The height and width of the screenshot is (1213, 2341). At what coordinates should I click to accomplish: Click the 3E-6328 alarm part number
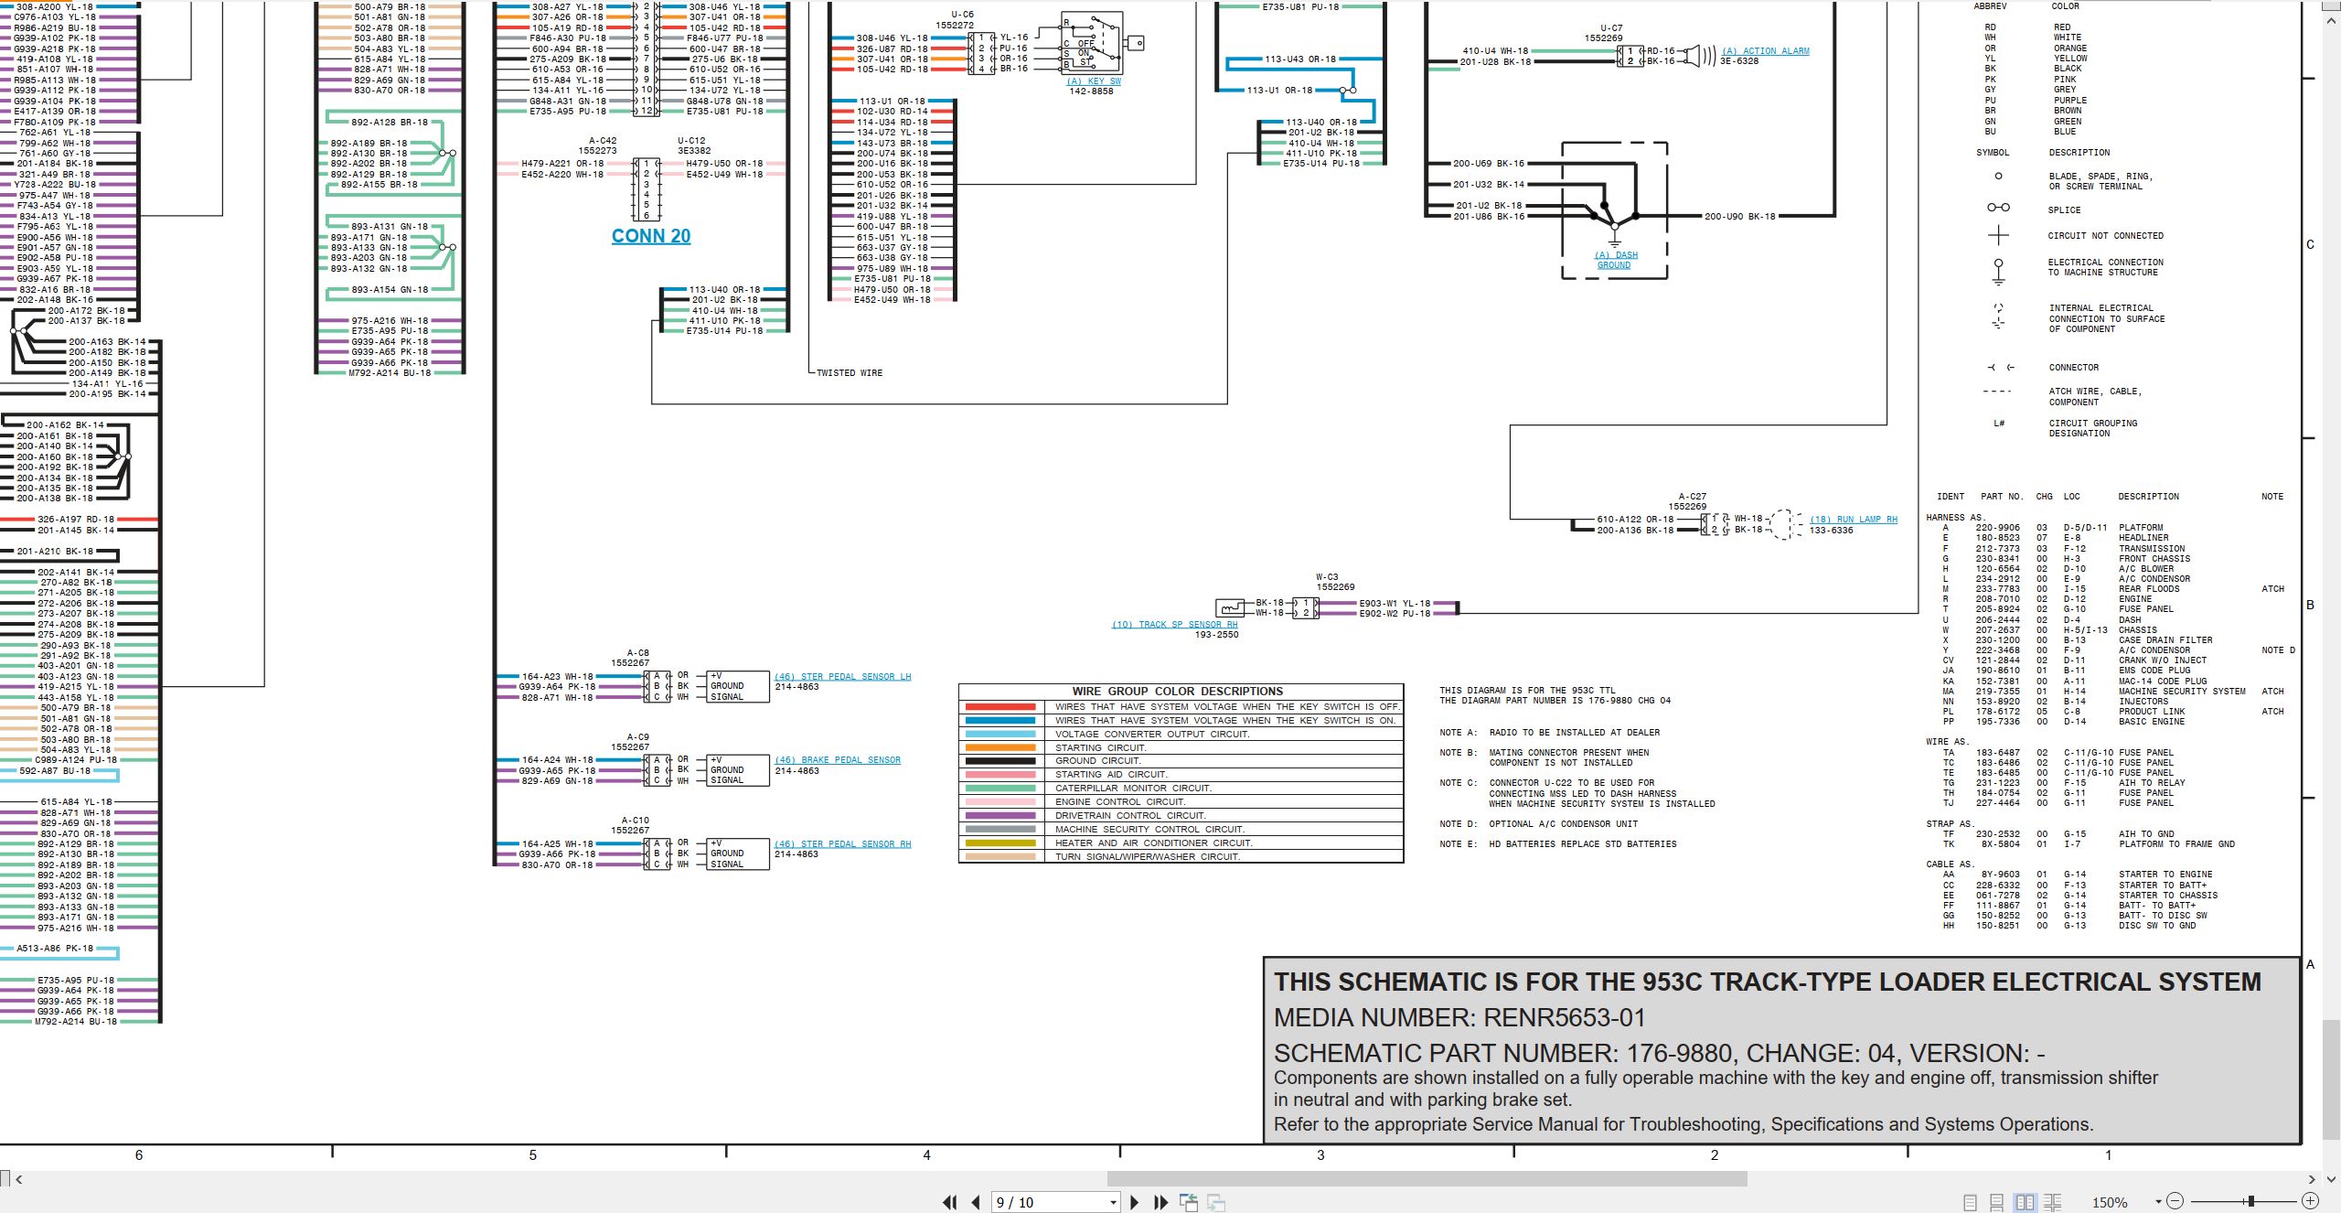pyautogui.click(x=1738, y=61)
